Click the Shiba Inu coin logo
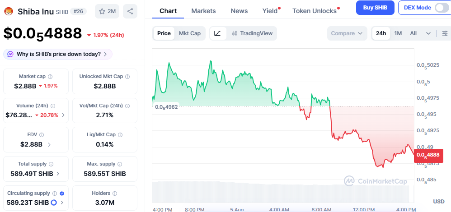Image resolution: width=451 pixels, height=212 pixels. click(x=9, y=11)
